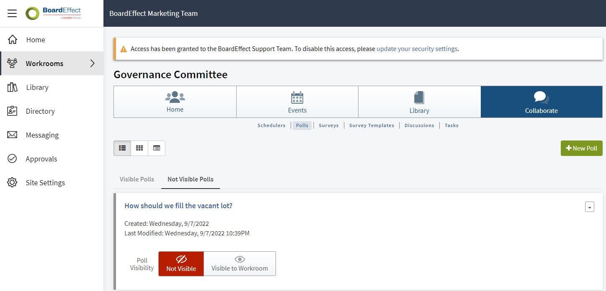Set poll visibility to Not Visible
Screen dimensions: 606x291
point(181,264)
